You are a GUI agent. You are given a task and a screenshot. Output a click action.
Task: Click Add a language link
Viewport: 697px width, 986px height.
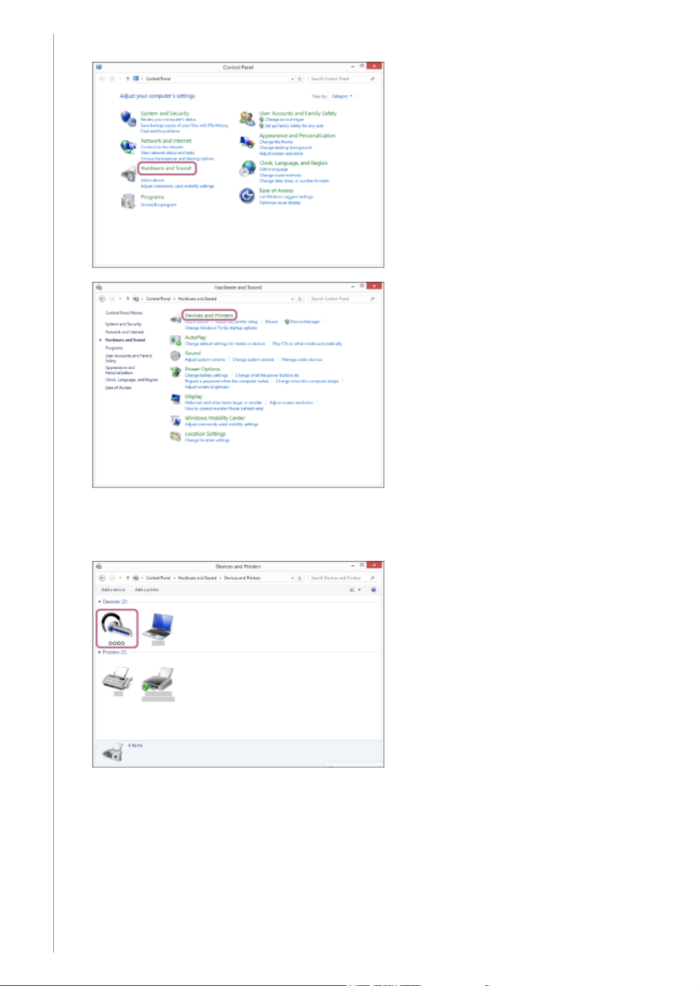[x=274, y=169]
